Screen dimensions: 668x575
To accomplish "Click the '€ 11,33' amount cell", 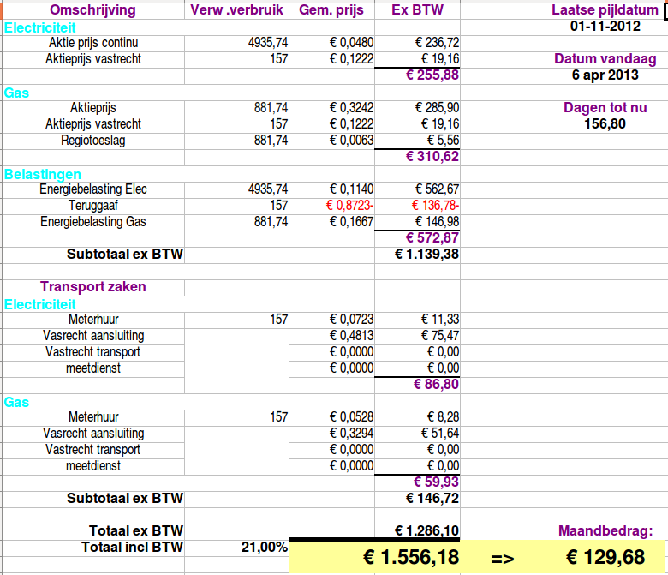I will (417, 320).
